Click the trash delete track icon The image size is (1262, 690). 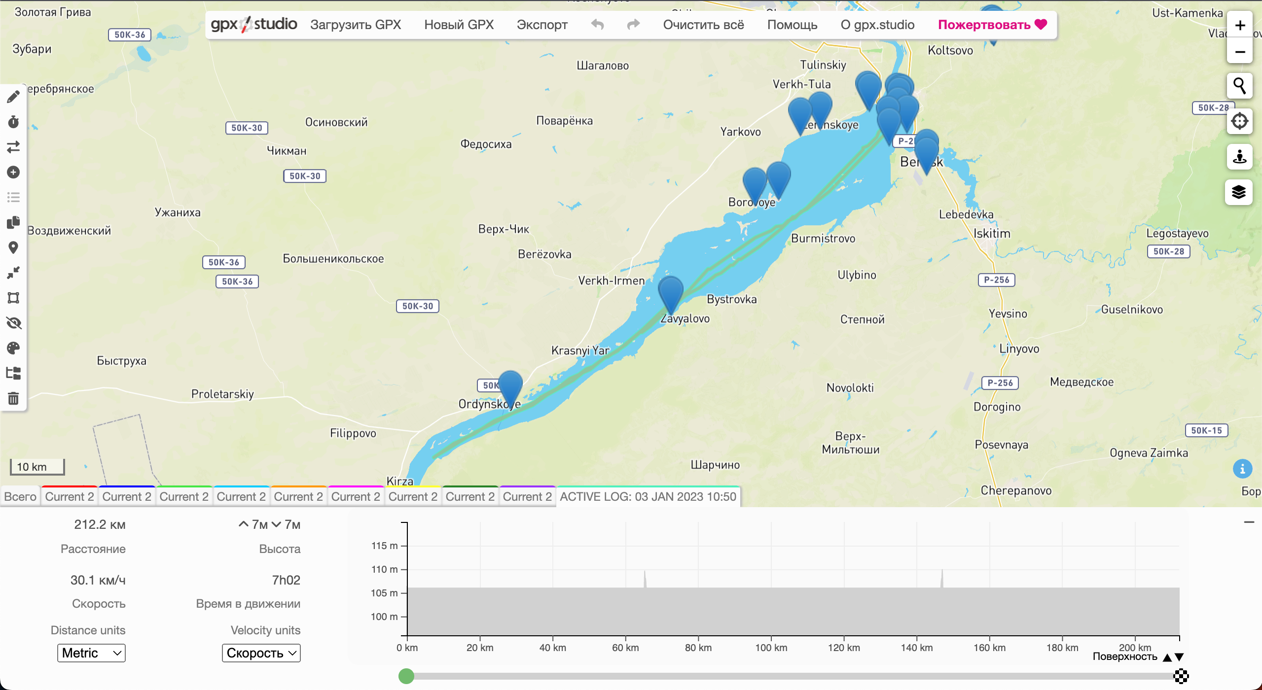point(13,398)
